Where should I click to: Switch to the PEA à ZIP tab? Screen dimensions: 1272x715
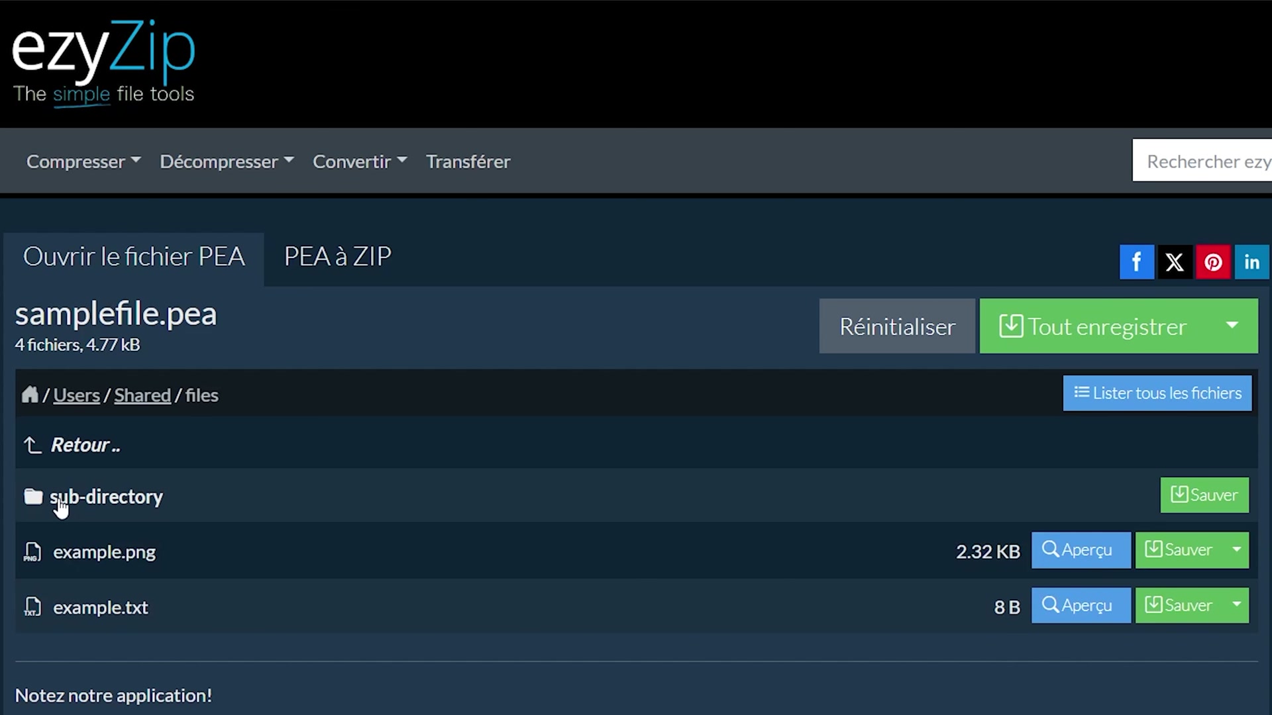[338, 257]
